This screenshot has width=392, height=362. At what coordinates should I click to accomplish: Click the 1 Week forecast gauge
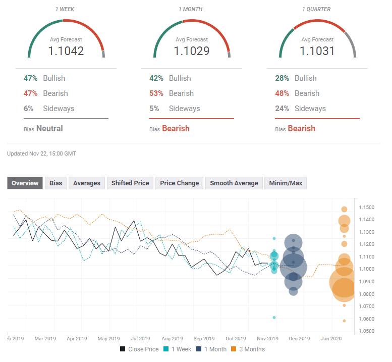(x=66, y=40)
